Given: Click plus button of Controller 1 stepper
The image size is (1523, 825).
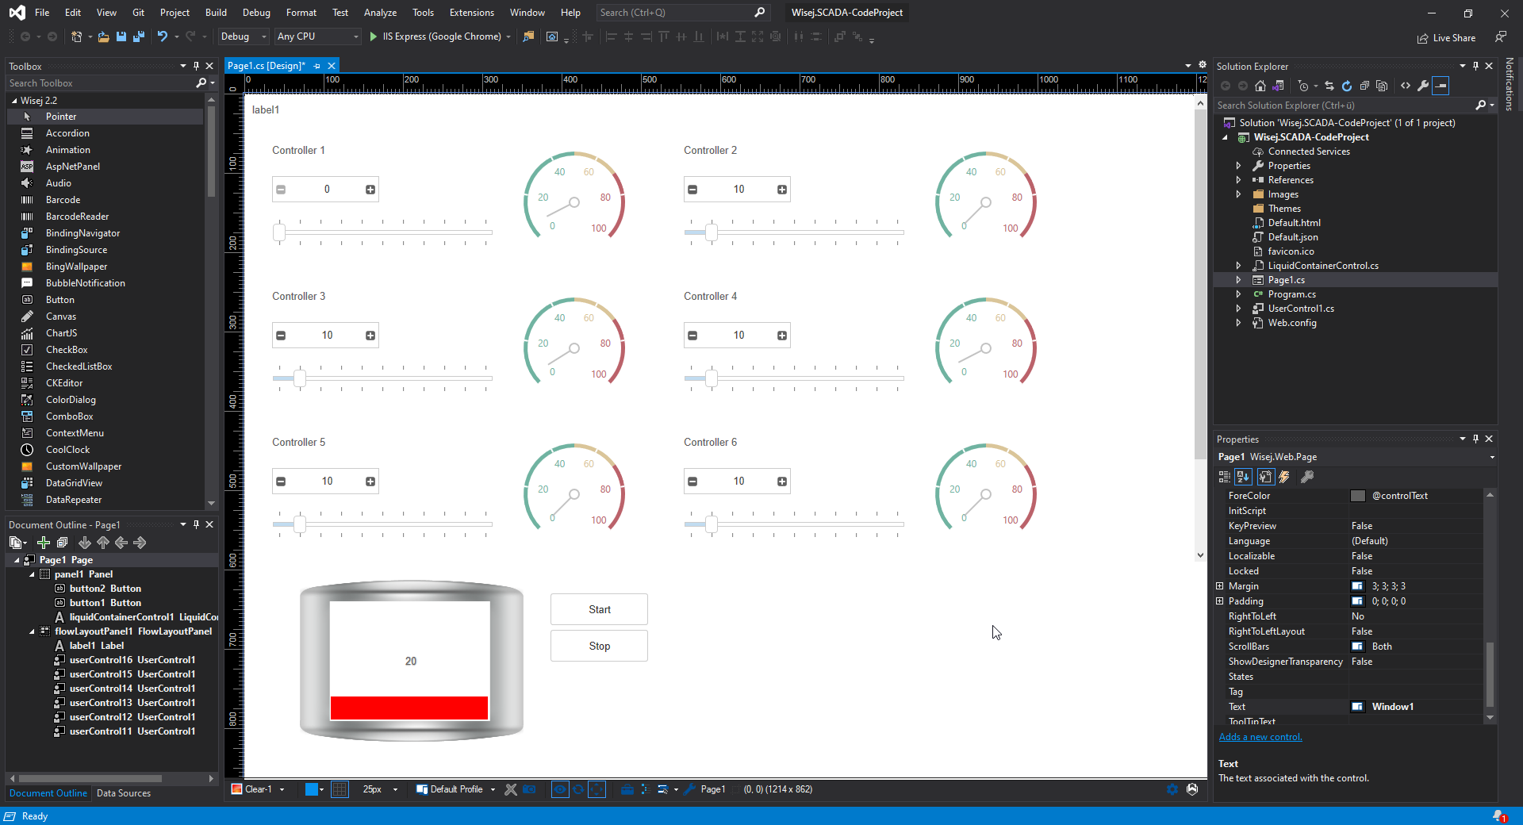Looking at the screenshot, I should (x=370, y=190).
